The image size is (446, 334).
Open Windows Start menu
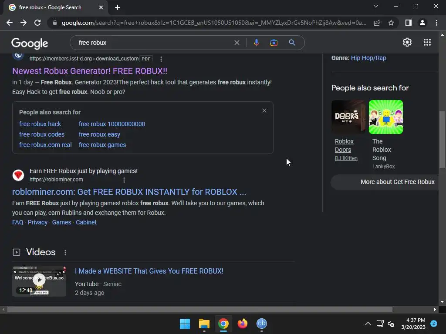point(185,324)
